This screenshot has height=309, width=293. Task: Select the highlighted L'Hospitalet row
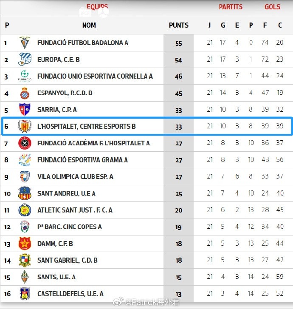point(146,127)
